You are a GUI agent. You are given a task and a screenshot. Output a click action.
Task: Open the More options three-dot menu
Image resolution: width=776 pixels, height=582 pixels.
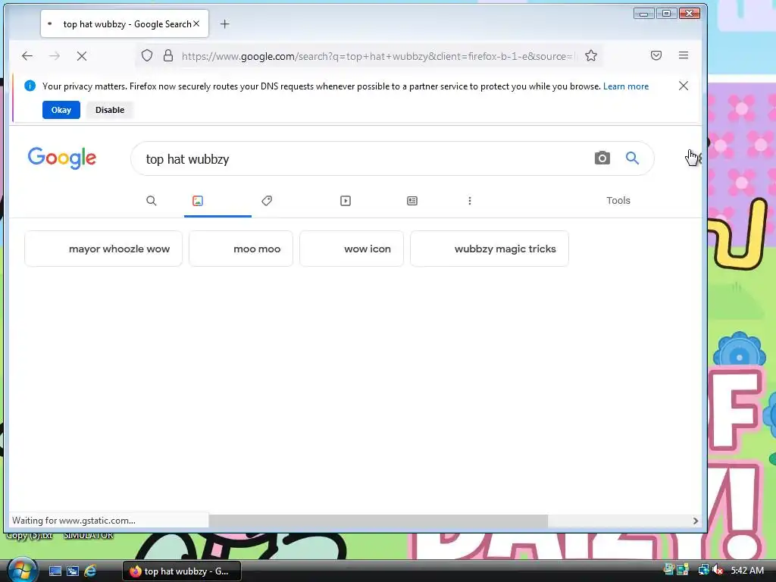tap(470, 200)
